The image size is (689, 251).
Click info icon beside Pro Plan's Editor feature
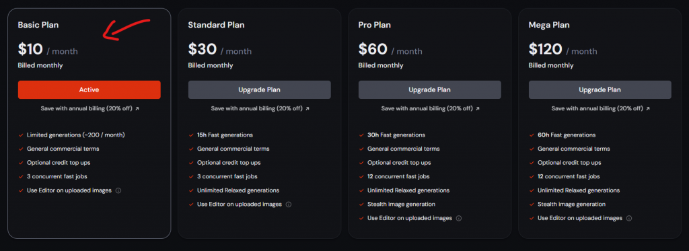tap(459, 219)
